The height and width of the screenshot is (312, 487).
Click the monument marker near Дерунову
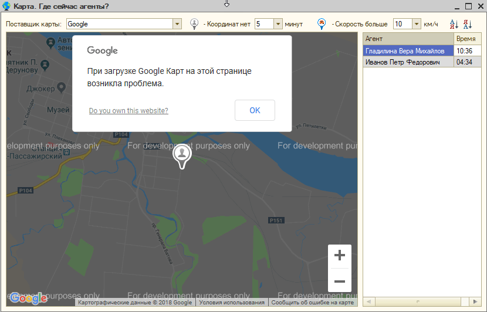pyautogui.click(x=45, y=65)
